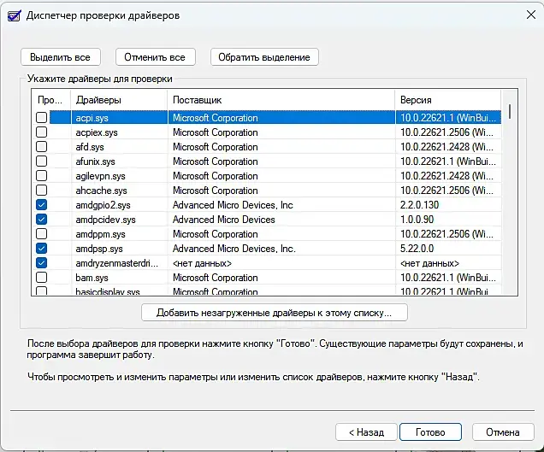Click Добавить незагруженные драйверы к этому списку
This screenshot has width=544, height=452.
(x=274, y=313)
